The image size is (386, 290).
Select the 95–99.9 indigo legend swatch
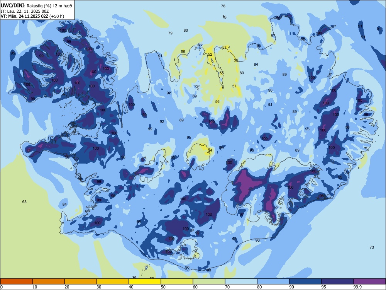pyautogui.click(x=337, y=281)
